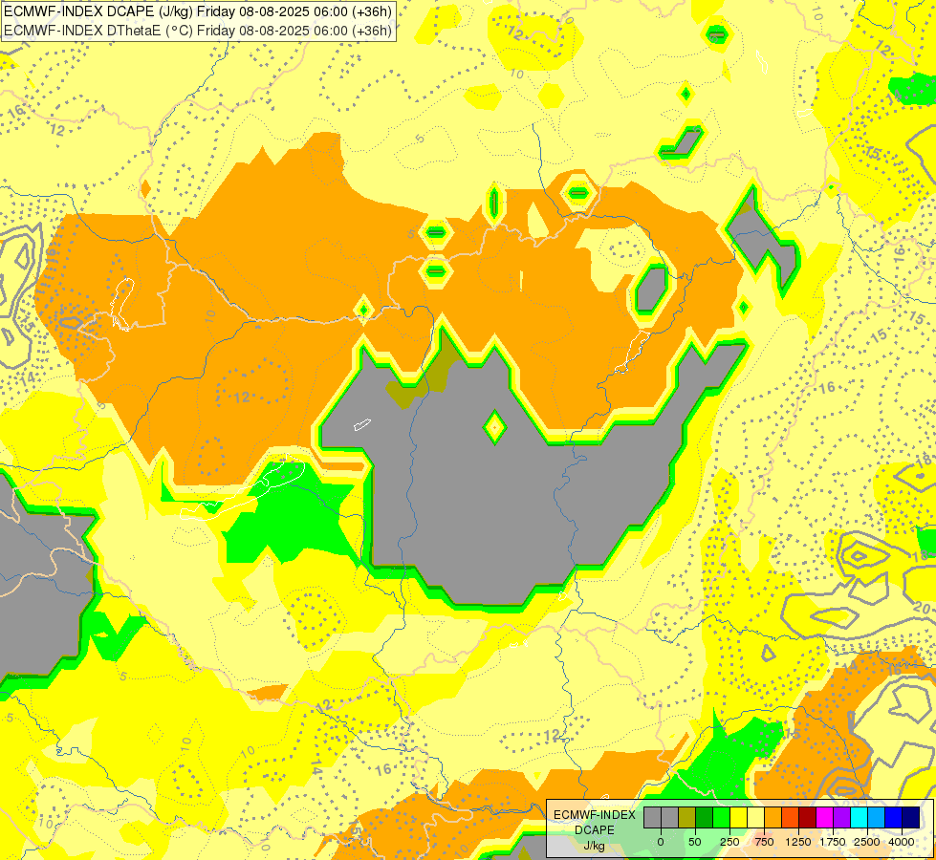Click the legend tick value '2500'
Image resolution: width=936 pixels, height=860 pixels.
coord(867,842)
